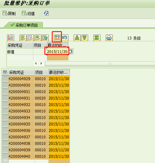Click the filter funnel selection icon

(x=45, y=38)
